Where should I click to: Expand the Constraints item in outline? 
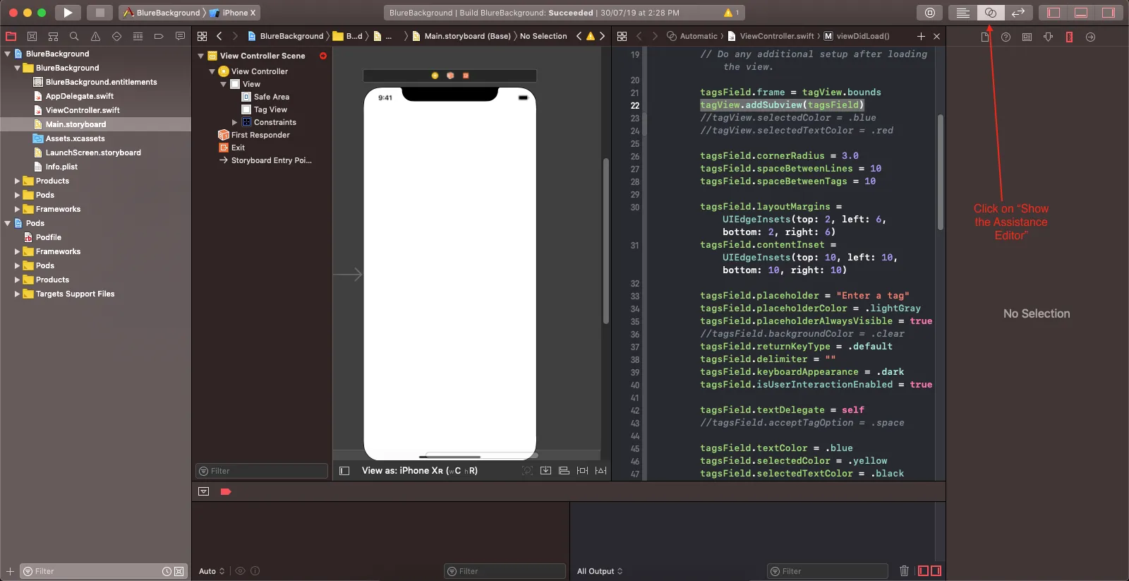pos(235,122)
